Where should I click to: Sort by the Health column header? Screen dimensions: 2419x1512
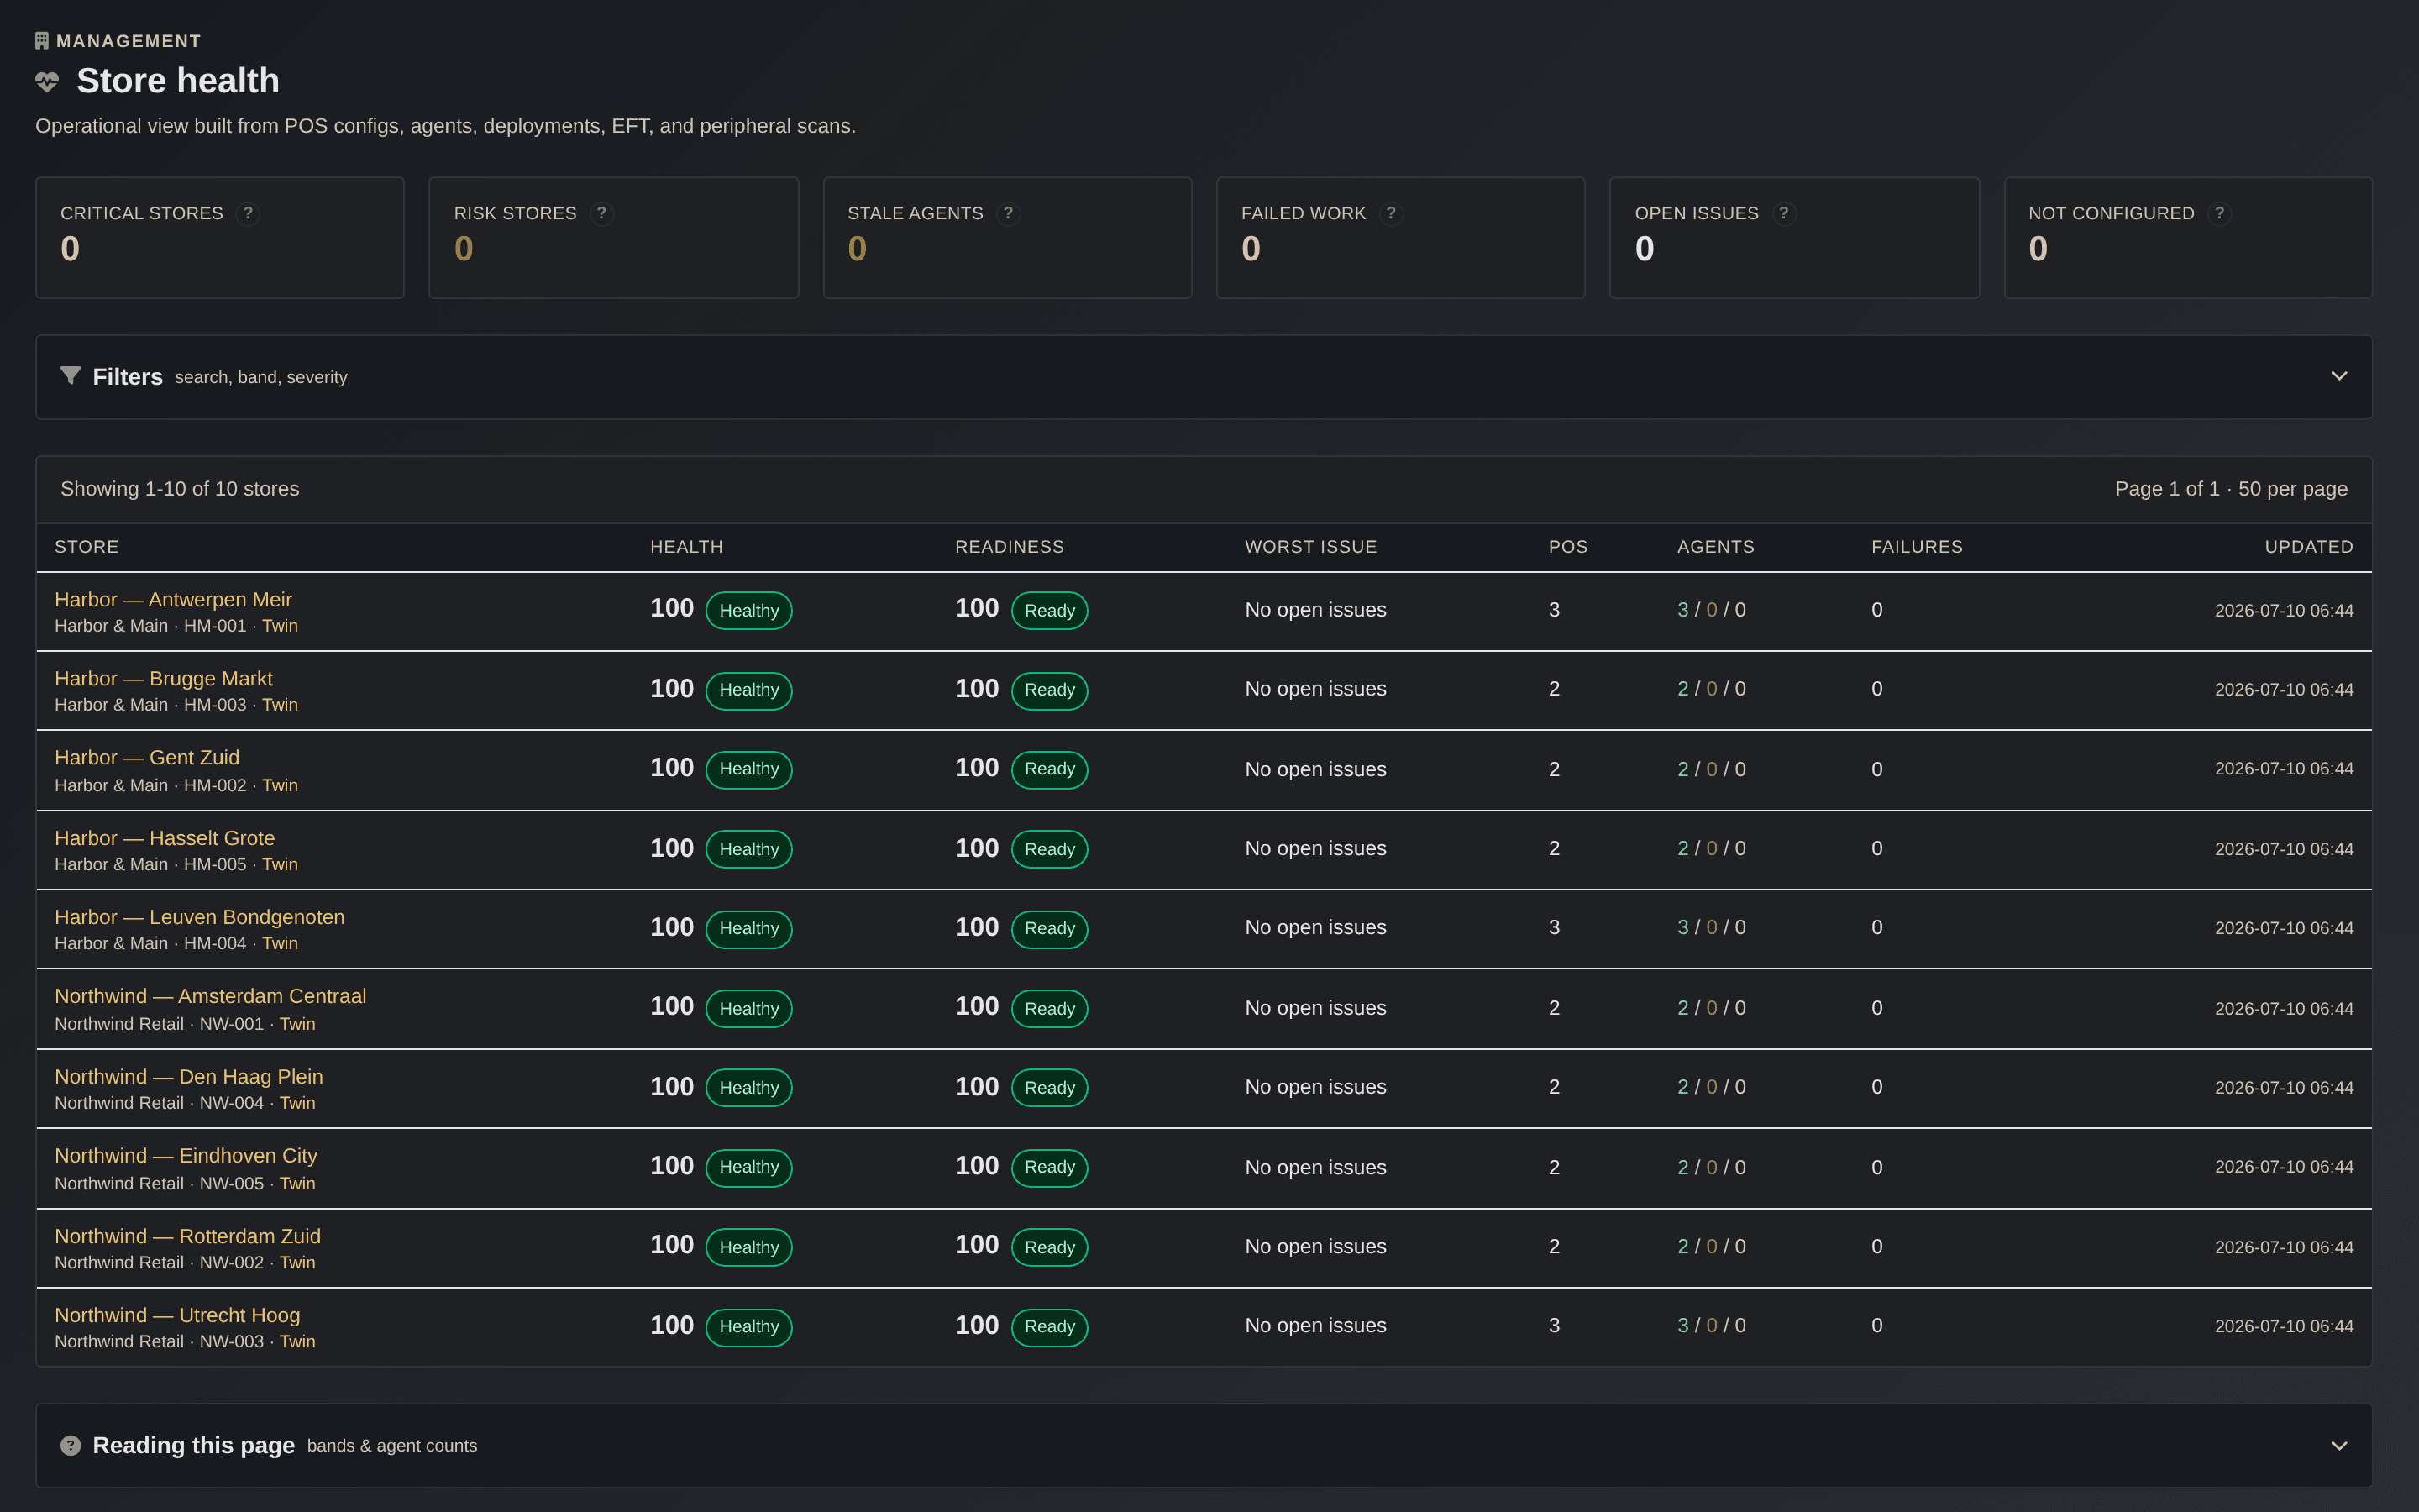click(687, 547)
